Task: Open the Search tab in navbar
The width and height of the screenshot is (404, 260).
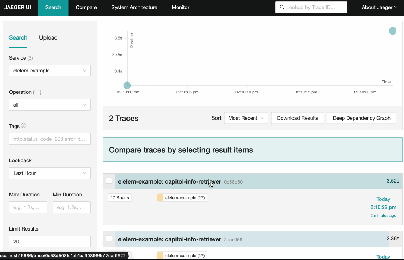Action: click(x=53, y=8)
